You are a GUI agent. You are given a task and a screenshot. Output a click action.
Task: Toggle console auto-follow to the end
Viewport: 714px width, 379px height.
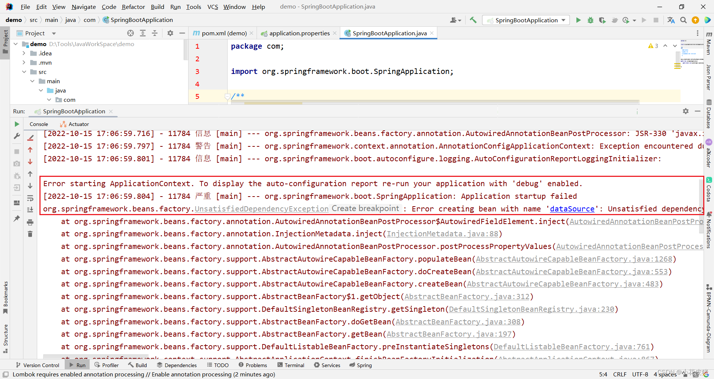[30, 210]
